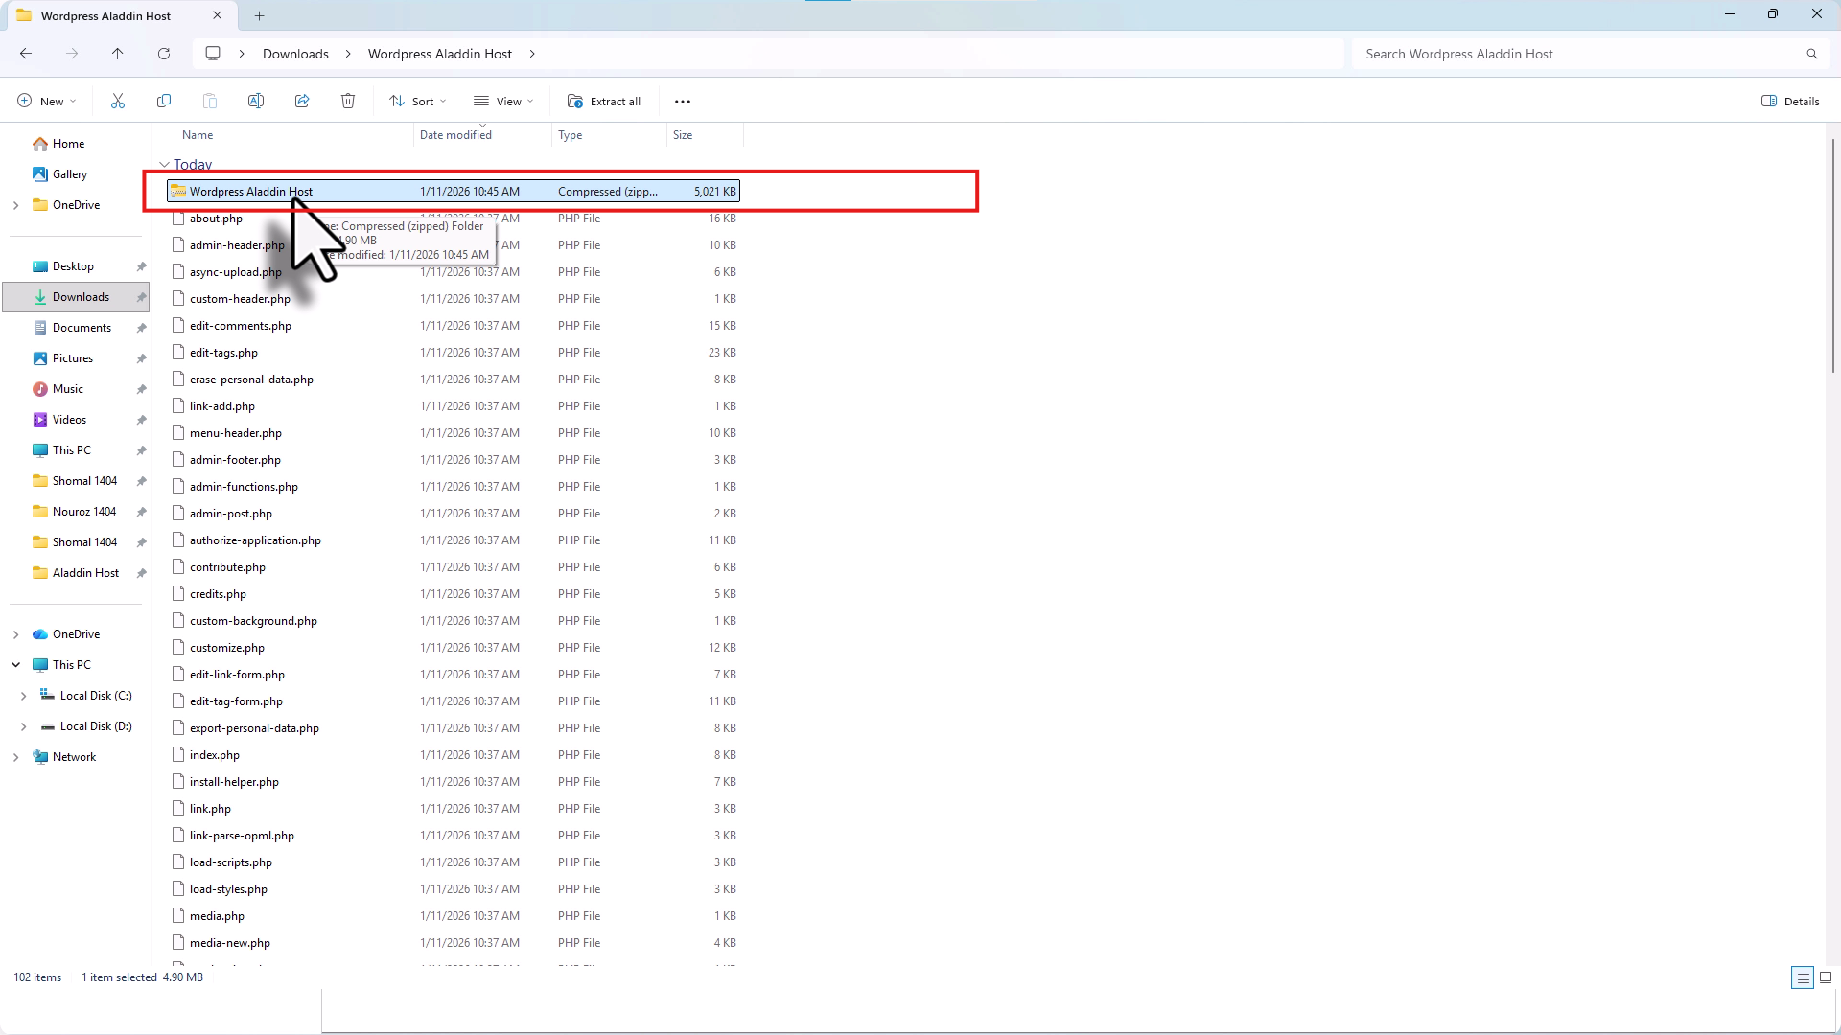Viewport: 1841px width, 1035px height.
Task: Open the View layout dropdown
Action: [x=503, y=101]
